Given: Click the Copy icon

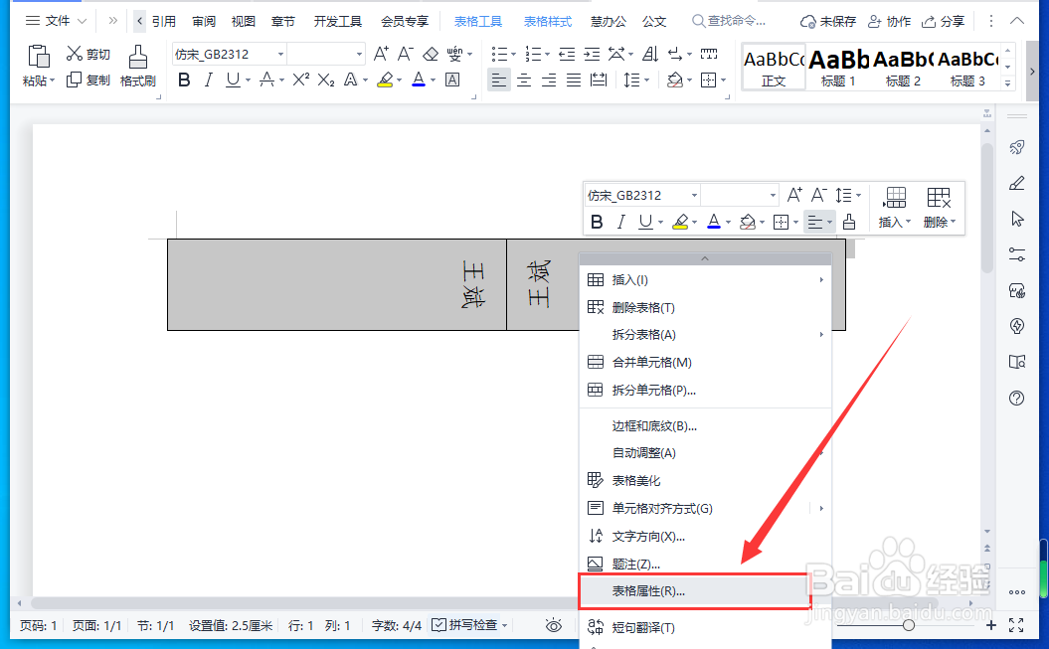Looking at the screenshot, I should [x=74, y=81].
